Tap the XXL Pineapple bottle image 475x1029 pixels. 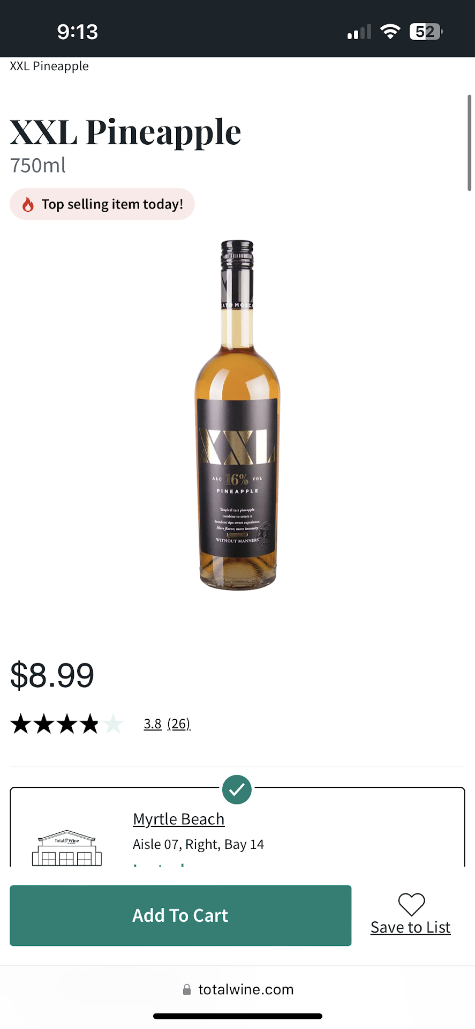(x=237, y=415)
